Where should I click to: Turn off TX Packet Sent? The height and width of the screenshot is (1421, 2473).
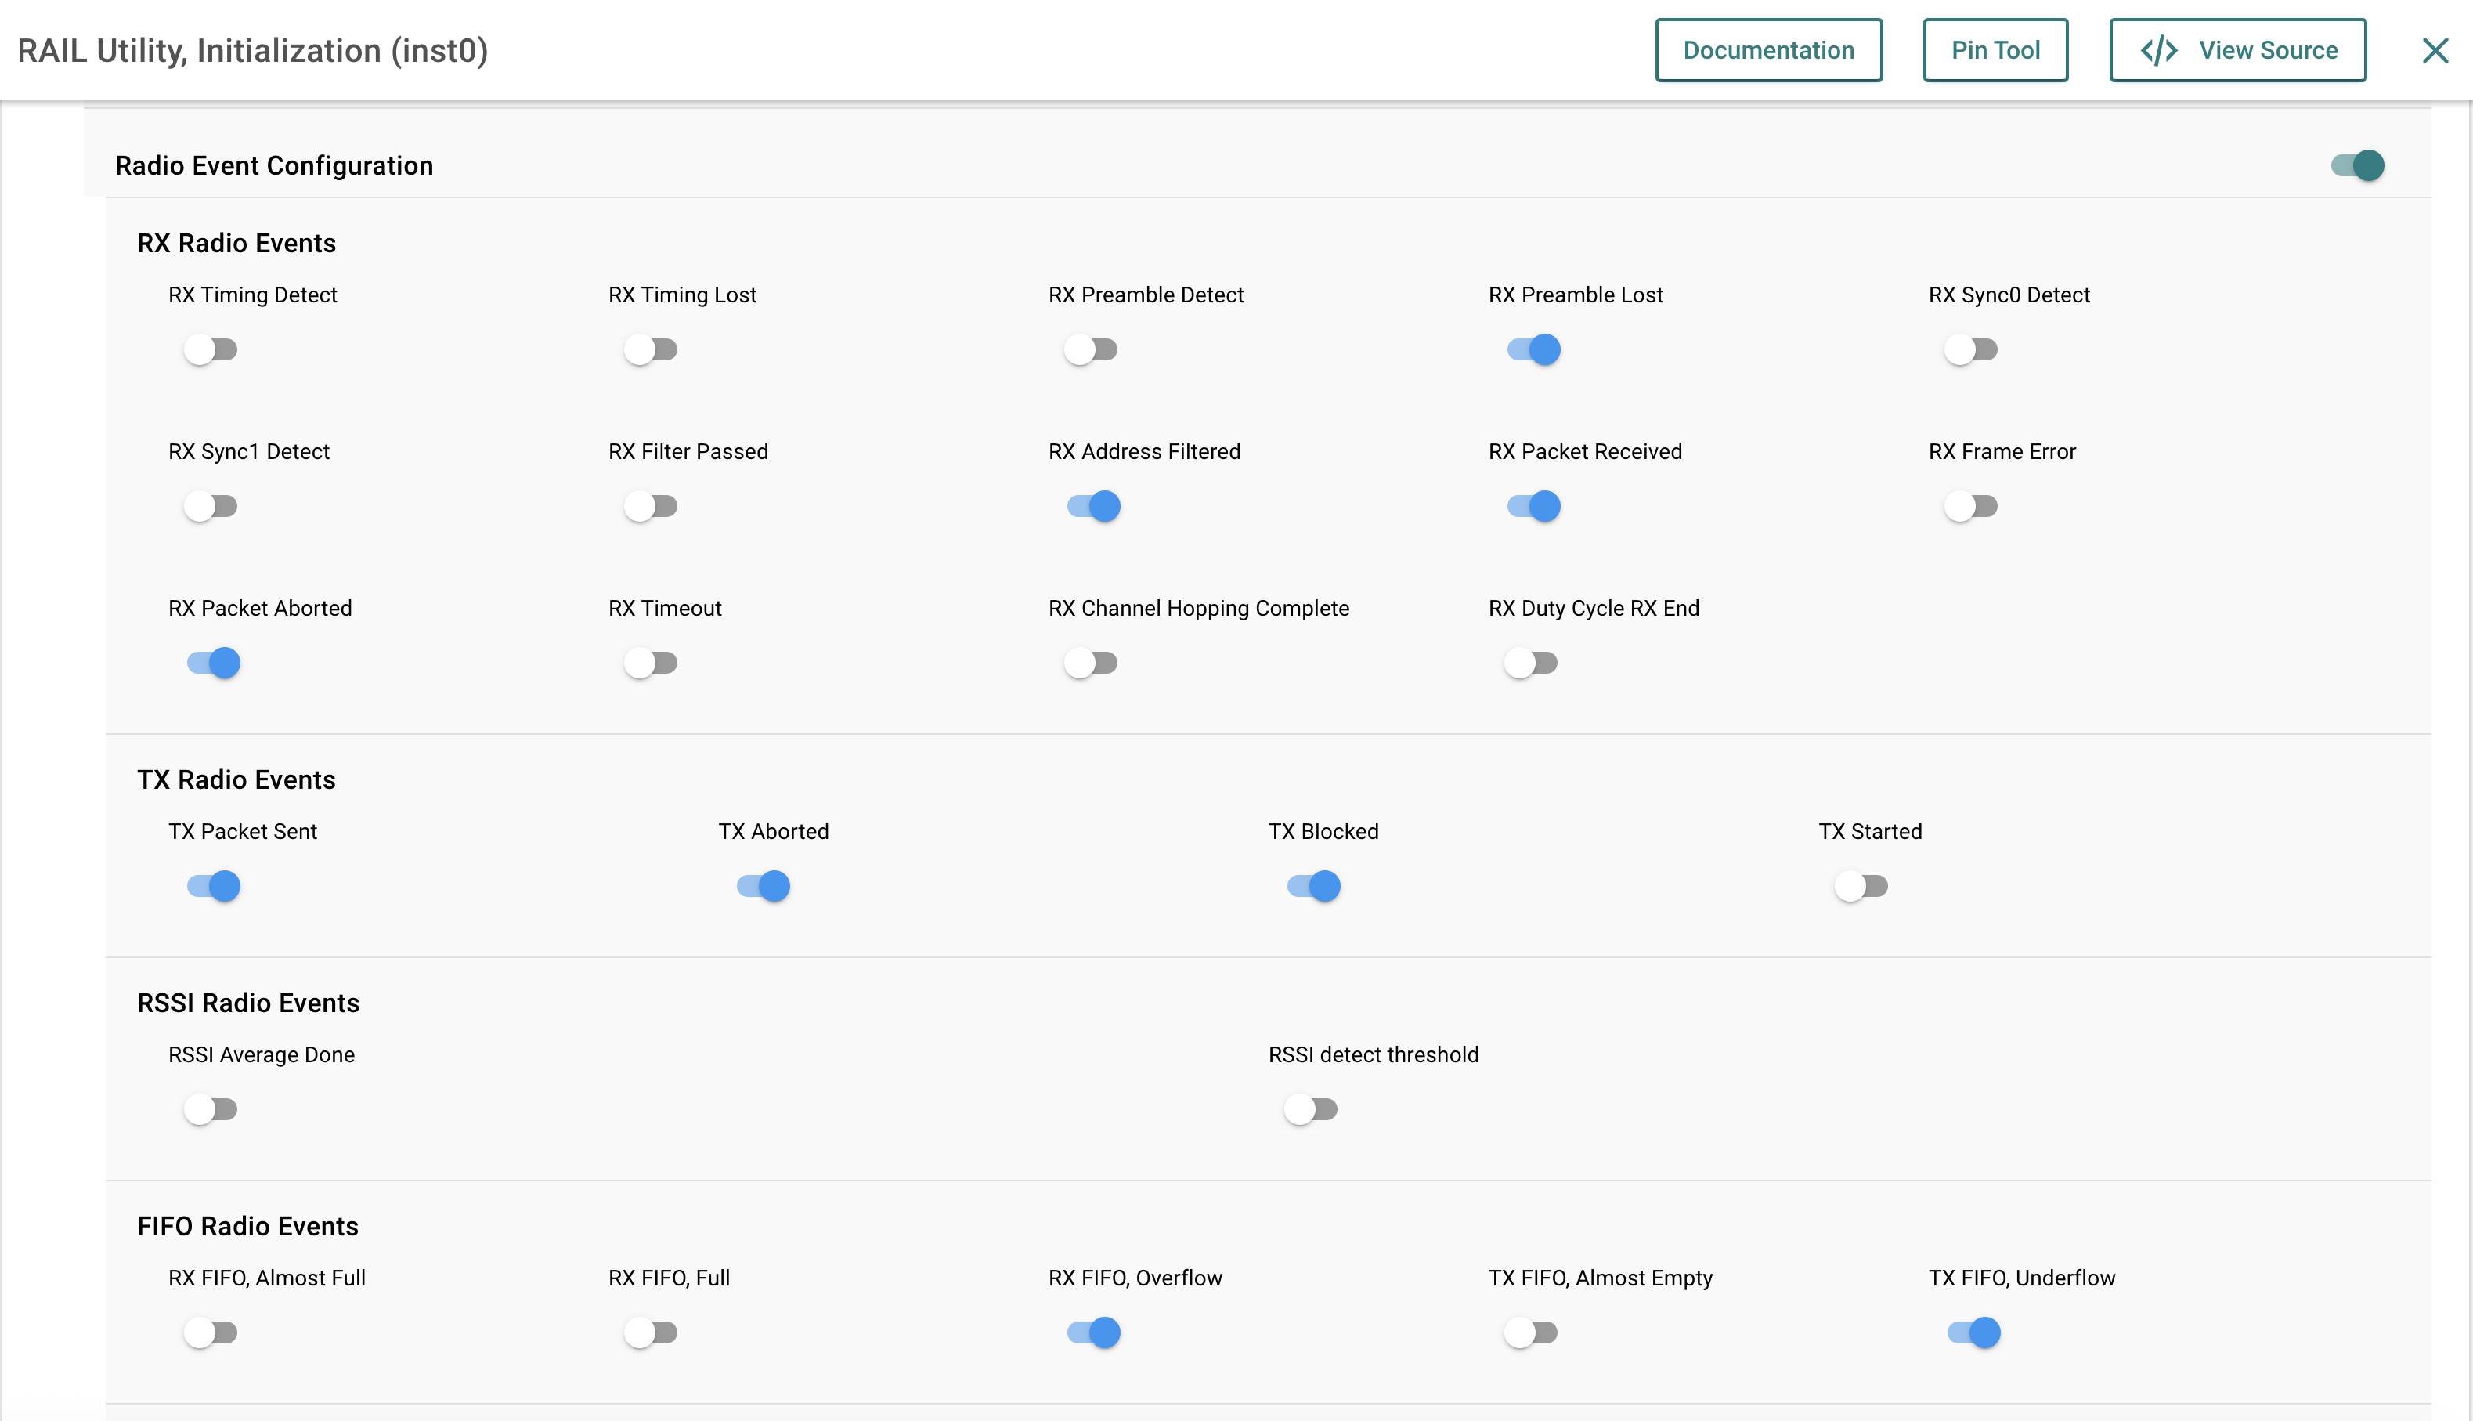coord(214,886)
